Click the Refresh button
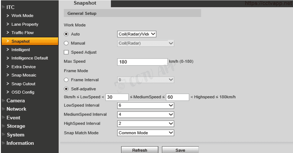293x153 pixels. [140, 150]
